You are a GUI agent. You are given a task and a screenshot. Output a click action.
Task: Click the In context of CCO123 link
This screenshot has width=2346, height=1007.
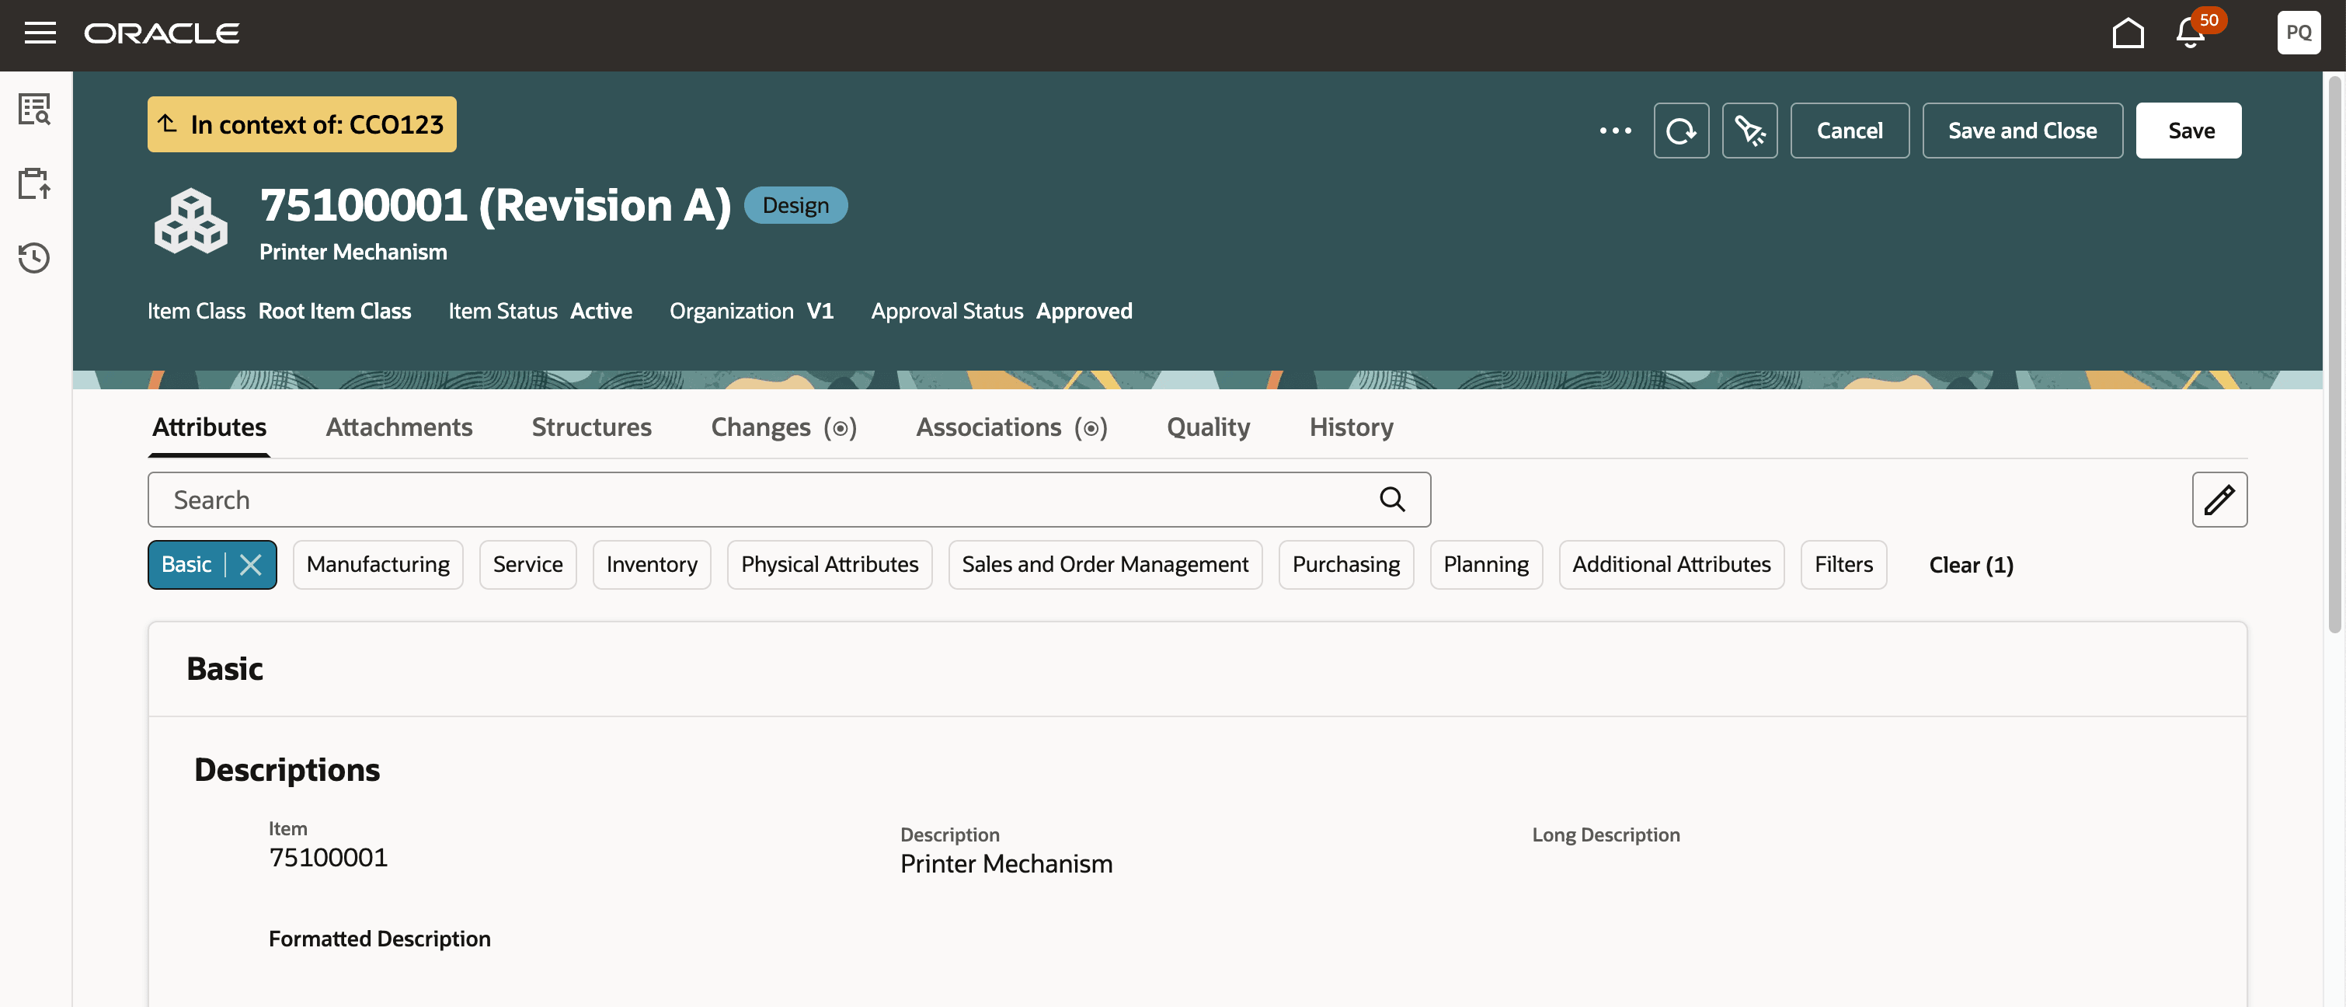coord(302,124)
